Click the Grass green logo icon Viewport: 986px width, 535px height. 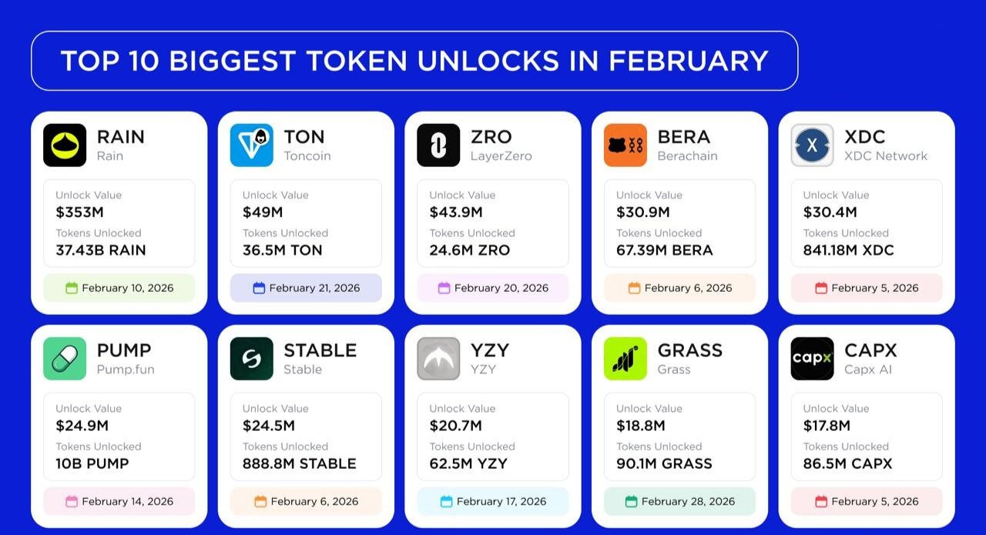(x=625, y=359)
